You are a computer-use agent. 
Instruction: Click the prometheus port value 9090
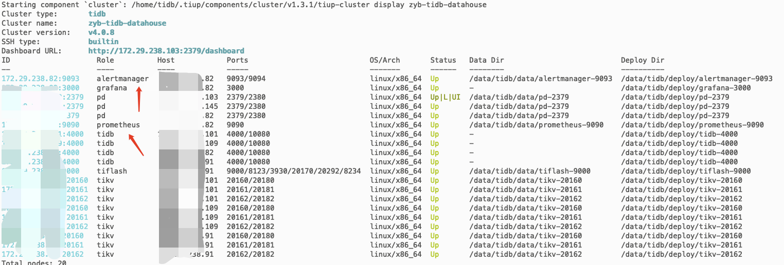coord(235,125)
